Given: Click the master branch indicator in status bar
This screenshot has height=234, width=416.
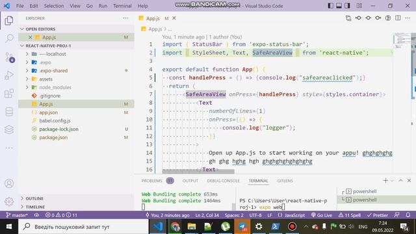Looking at the screenshot, I should pyautogui.click(x=17, y=215).
